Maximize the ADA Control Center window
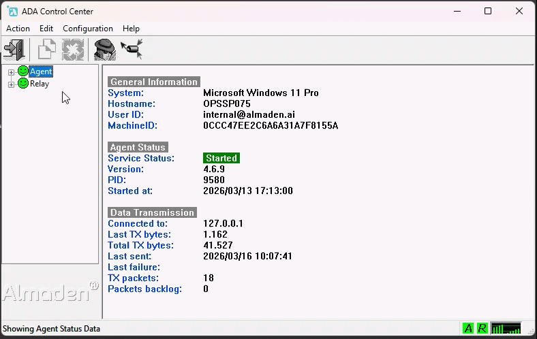Image resolution: width=537 pixels, height=339 pixels. (x=488, y=11)
